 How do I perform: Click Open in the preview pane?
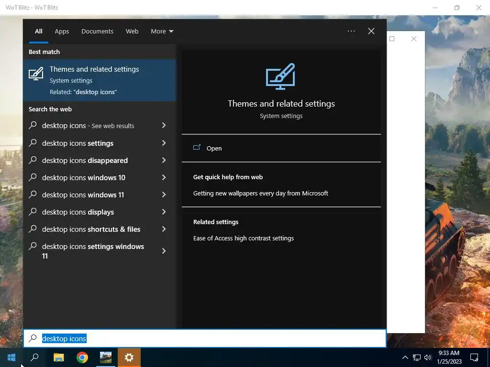(214, 148)
